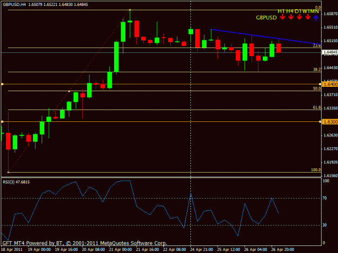This screenshot has width=338, height=253.
Task: Click the 1.65870 price axis label
Action: click(330, 14)
